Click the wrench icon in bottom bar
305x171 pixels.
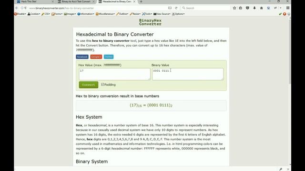pos(281,169)
